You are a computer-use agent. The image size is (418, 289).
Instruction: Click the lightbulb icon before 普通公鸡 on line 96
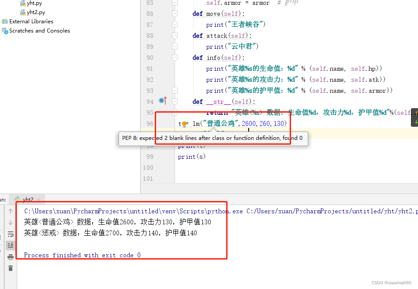tap(183, 124)
